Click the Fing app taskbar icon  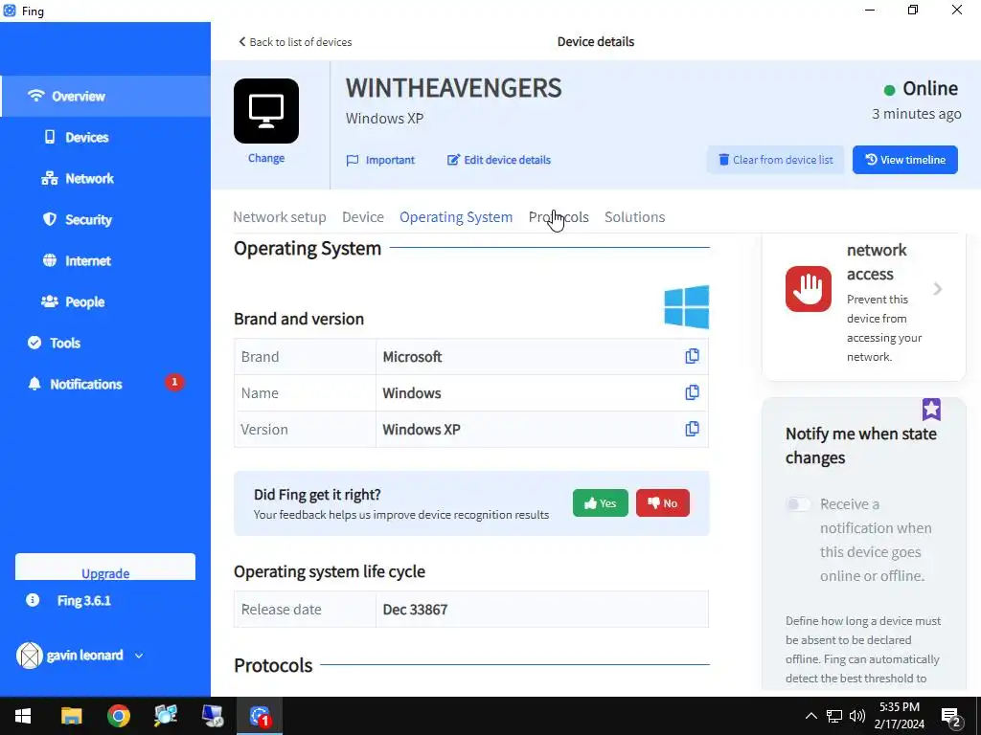[x=260, y=716]
